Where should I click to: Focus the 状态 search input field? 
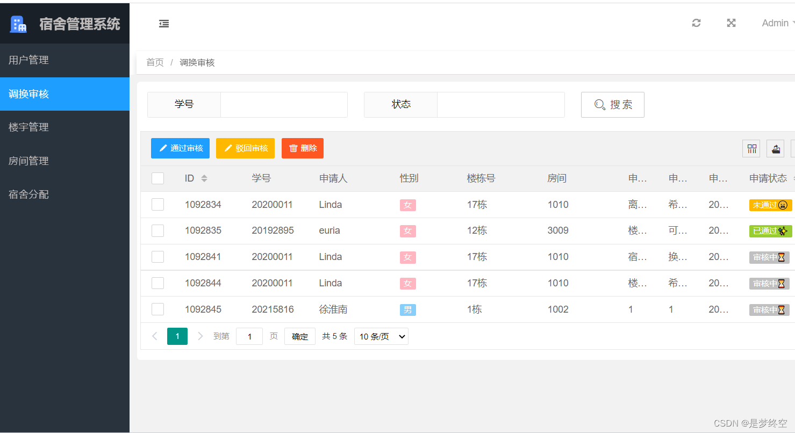tap(501, 105)
